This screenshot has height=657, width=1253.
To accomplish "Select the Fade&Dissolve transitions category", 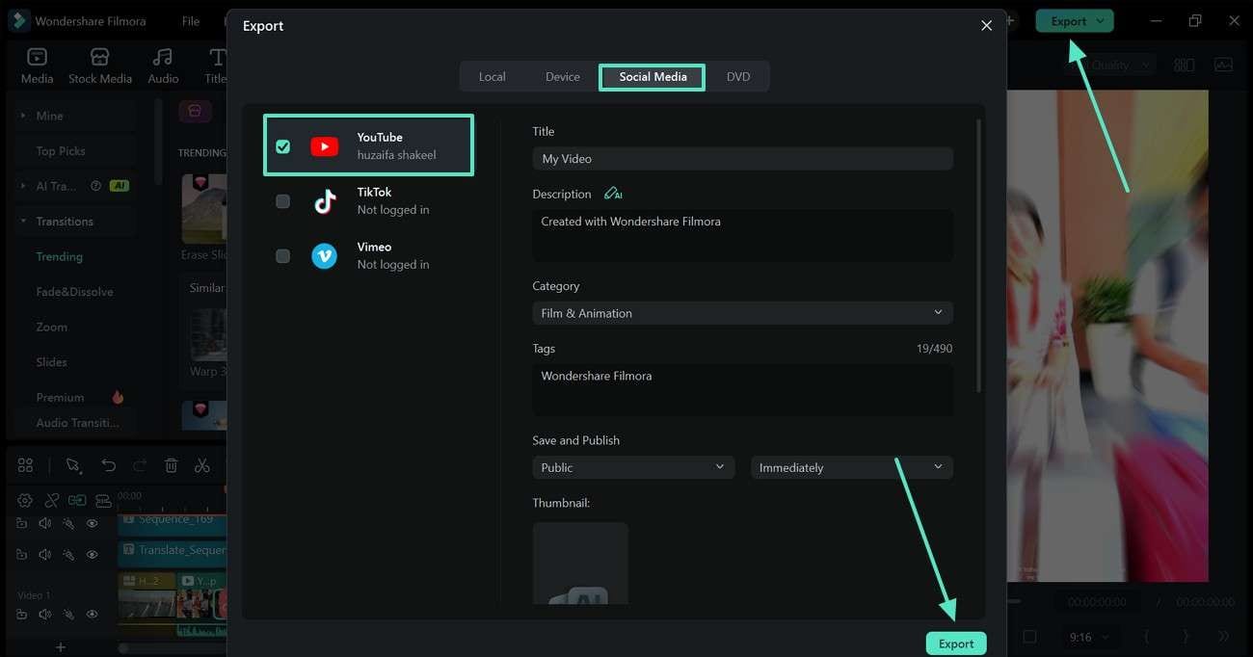I will [74, 292].
